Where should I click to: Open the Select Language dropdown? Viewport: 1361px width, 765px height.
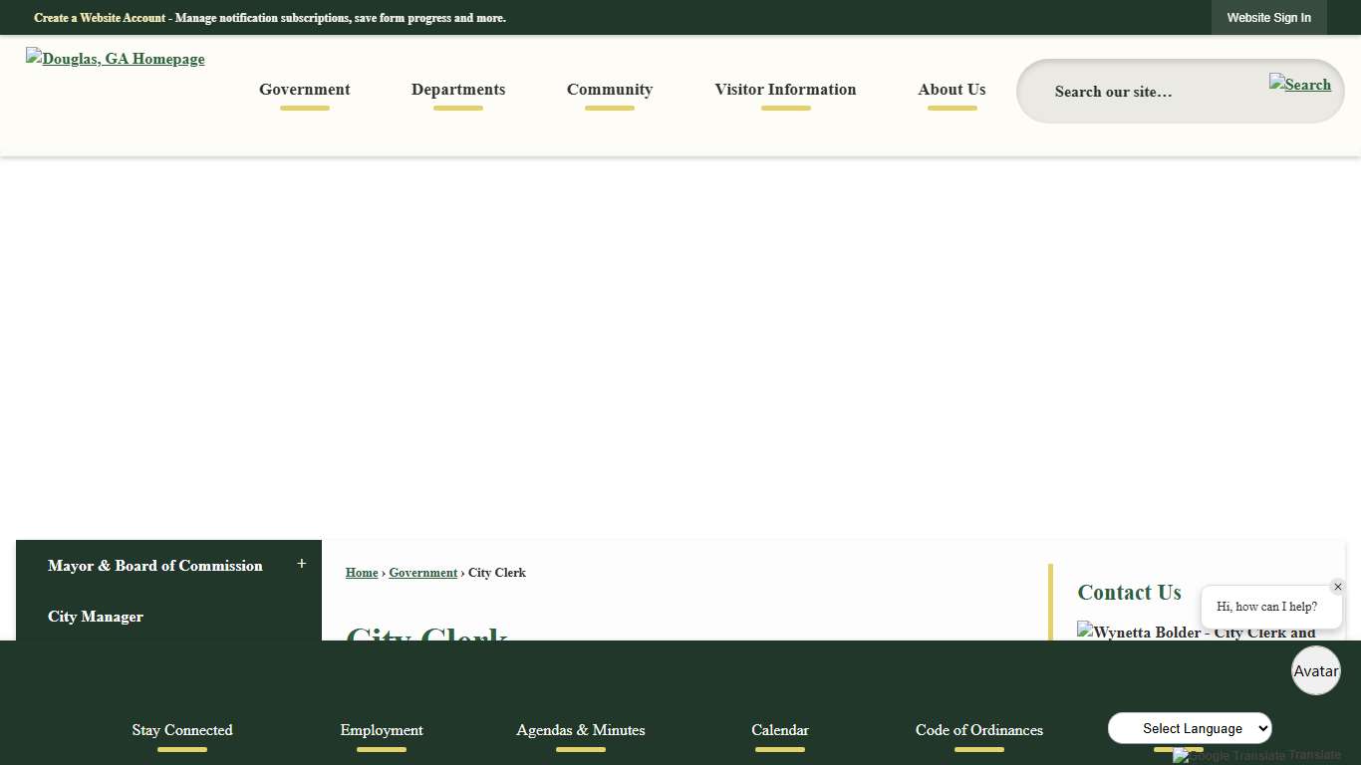pos(1190,728)
